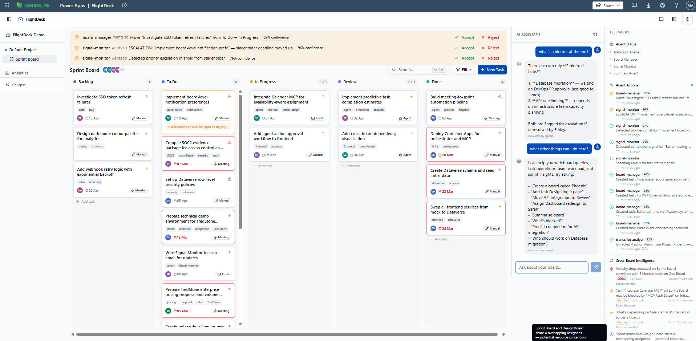Open the app launcher waffle icon
696x341 pixels.
(x=7, y=5)
